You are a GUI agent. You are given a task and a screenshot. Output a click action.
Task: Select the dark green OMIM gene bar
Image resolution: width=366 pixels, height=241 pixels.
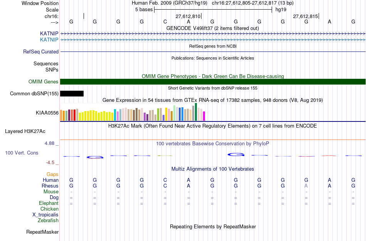(x=213, y=82)
